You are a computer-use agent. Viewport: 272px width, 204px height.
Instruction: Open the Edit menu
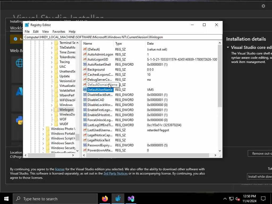(36, 32)
